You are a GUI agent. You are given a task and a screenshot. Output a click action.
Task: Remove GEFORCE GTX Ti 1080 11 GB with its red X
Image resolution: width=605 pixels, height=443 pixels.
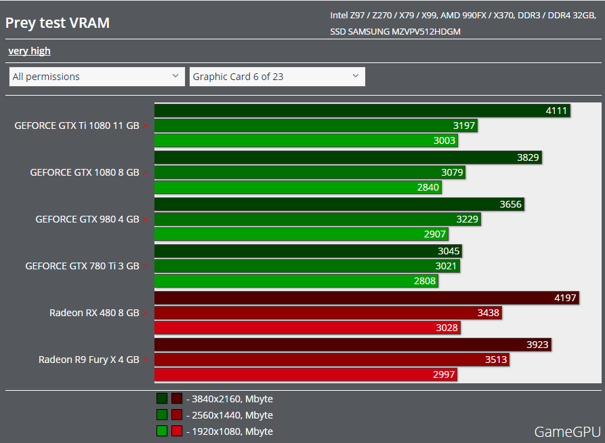point(146,126)
